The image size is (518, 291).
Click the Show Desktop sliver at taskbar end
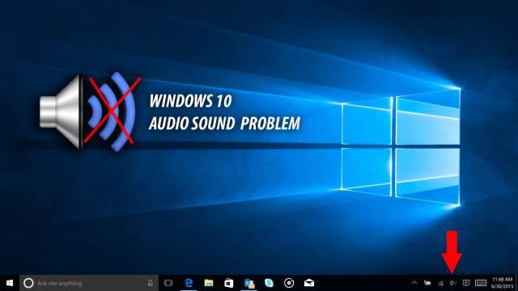[x=516, y=283]
